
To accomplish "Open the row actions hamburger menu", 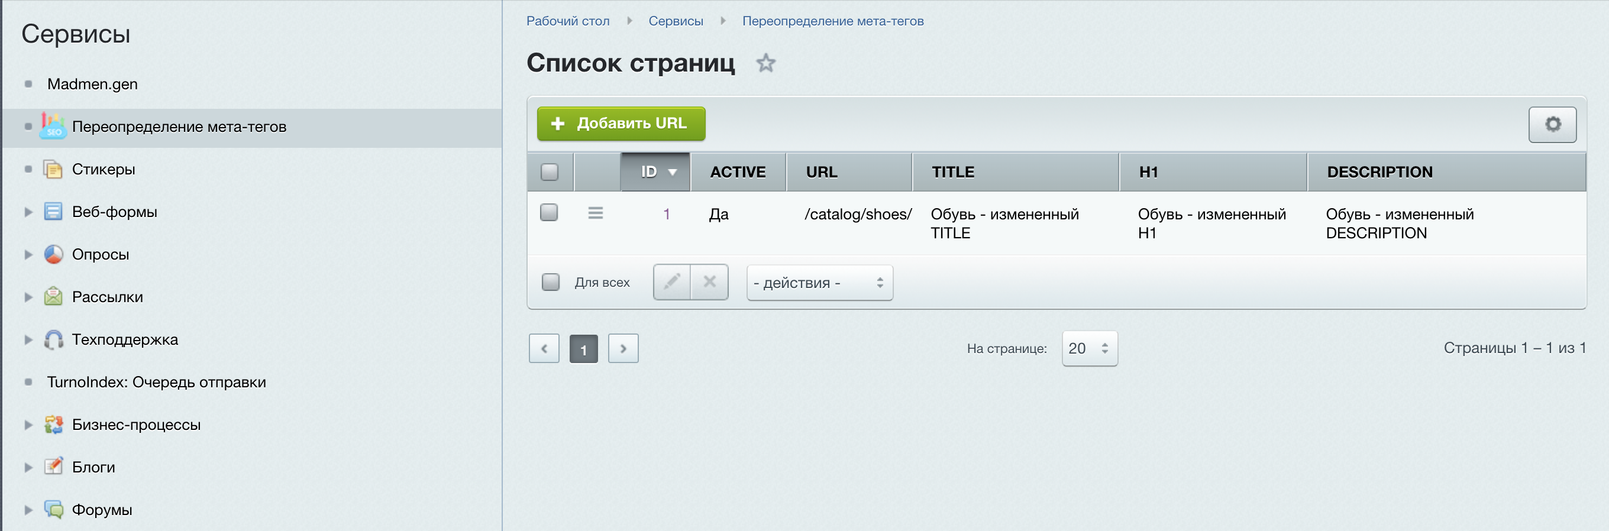I will tap(595, 213).
